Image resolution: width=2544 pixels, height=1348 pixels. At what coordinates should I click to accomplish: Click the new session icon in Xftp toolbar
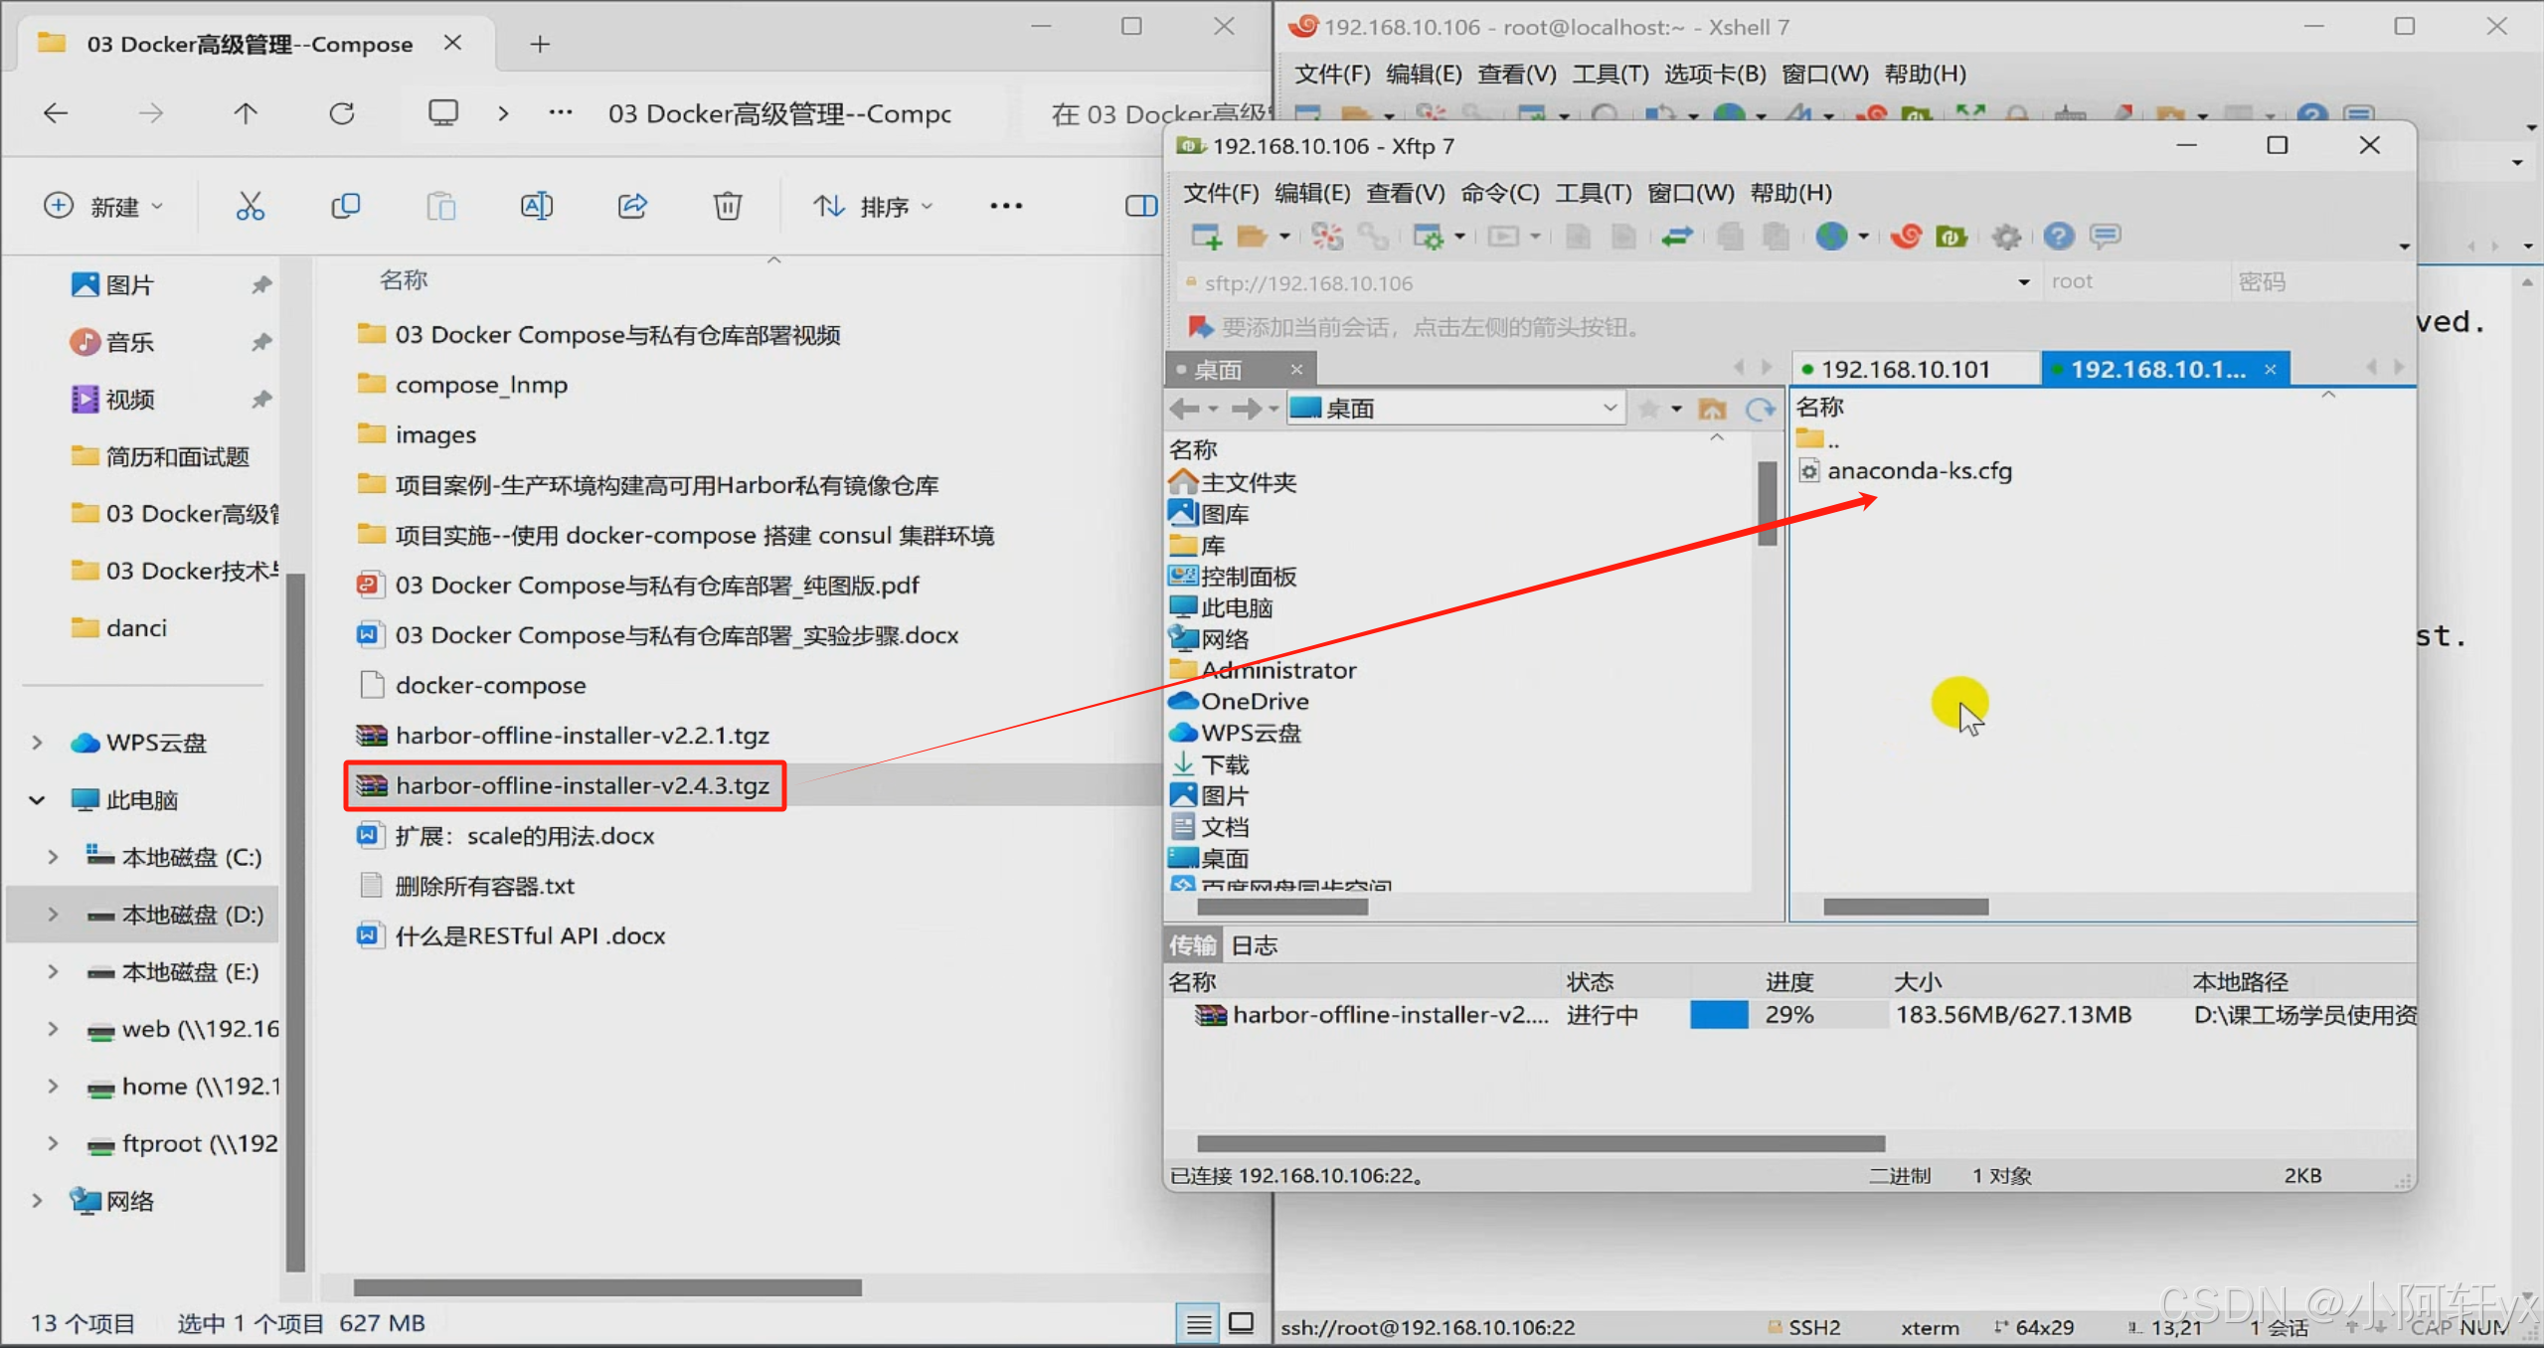[1206, 237]
